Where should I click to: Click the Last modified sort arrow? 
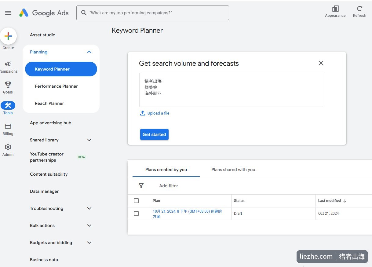tap(345, 201)
